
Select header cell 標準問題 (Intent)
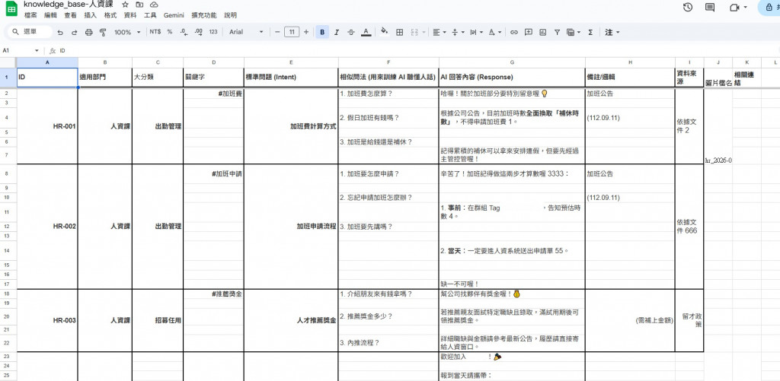click(291, 78)
